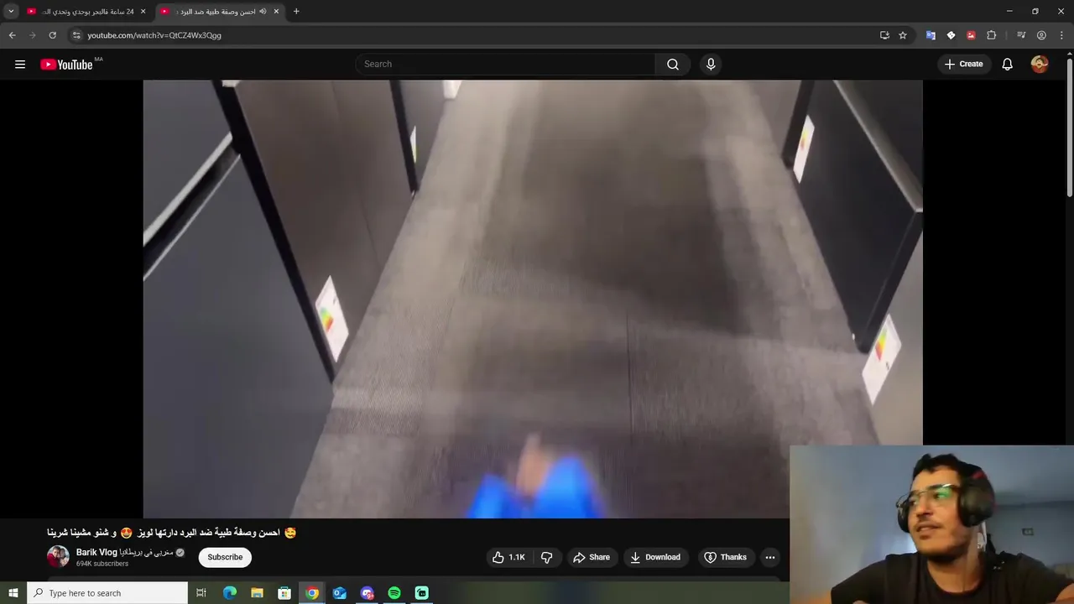Open the more actions three-dot menu
The width and height of the screenshot is (1074, 604).
tap(770, 557)
